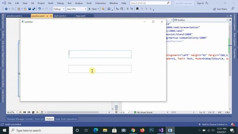Open the Any CPU platform dropdown
This screenshot has width=238, height=134.
click(76, 9)
